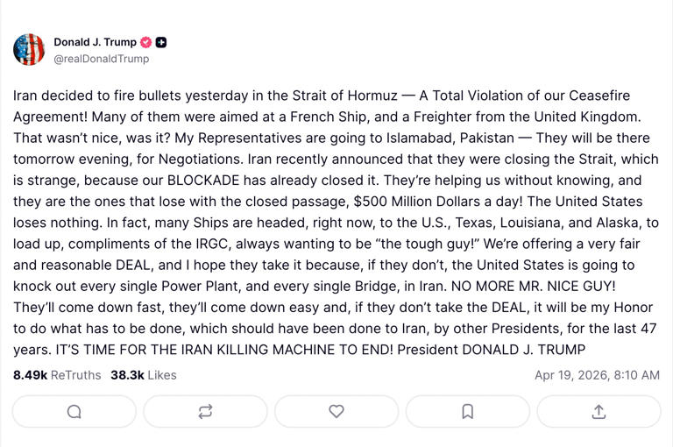ReTruth this post using the repost arrows icon
Image resolution: width=673 pixels, height=447 pixels.
click(205, 411)
